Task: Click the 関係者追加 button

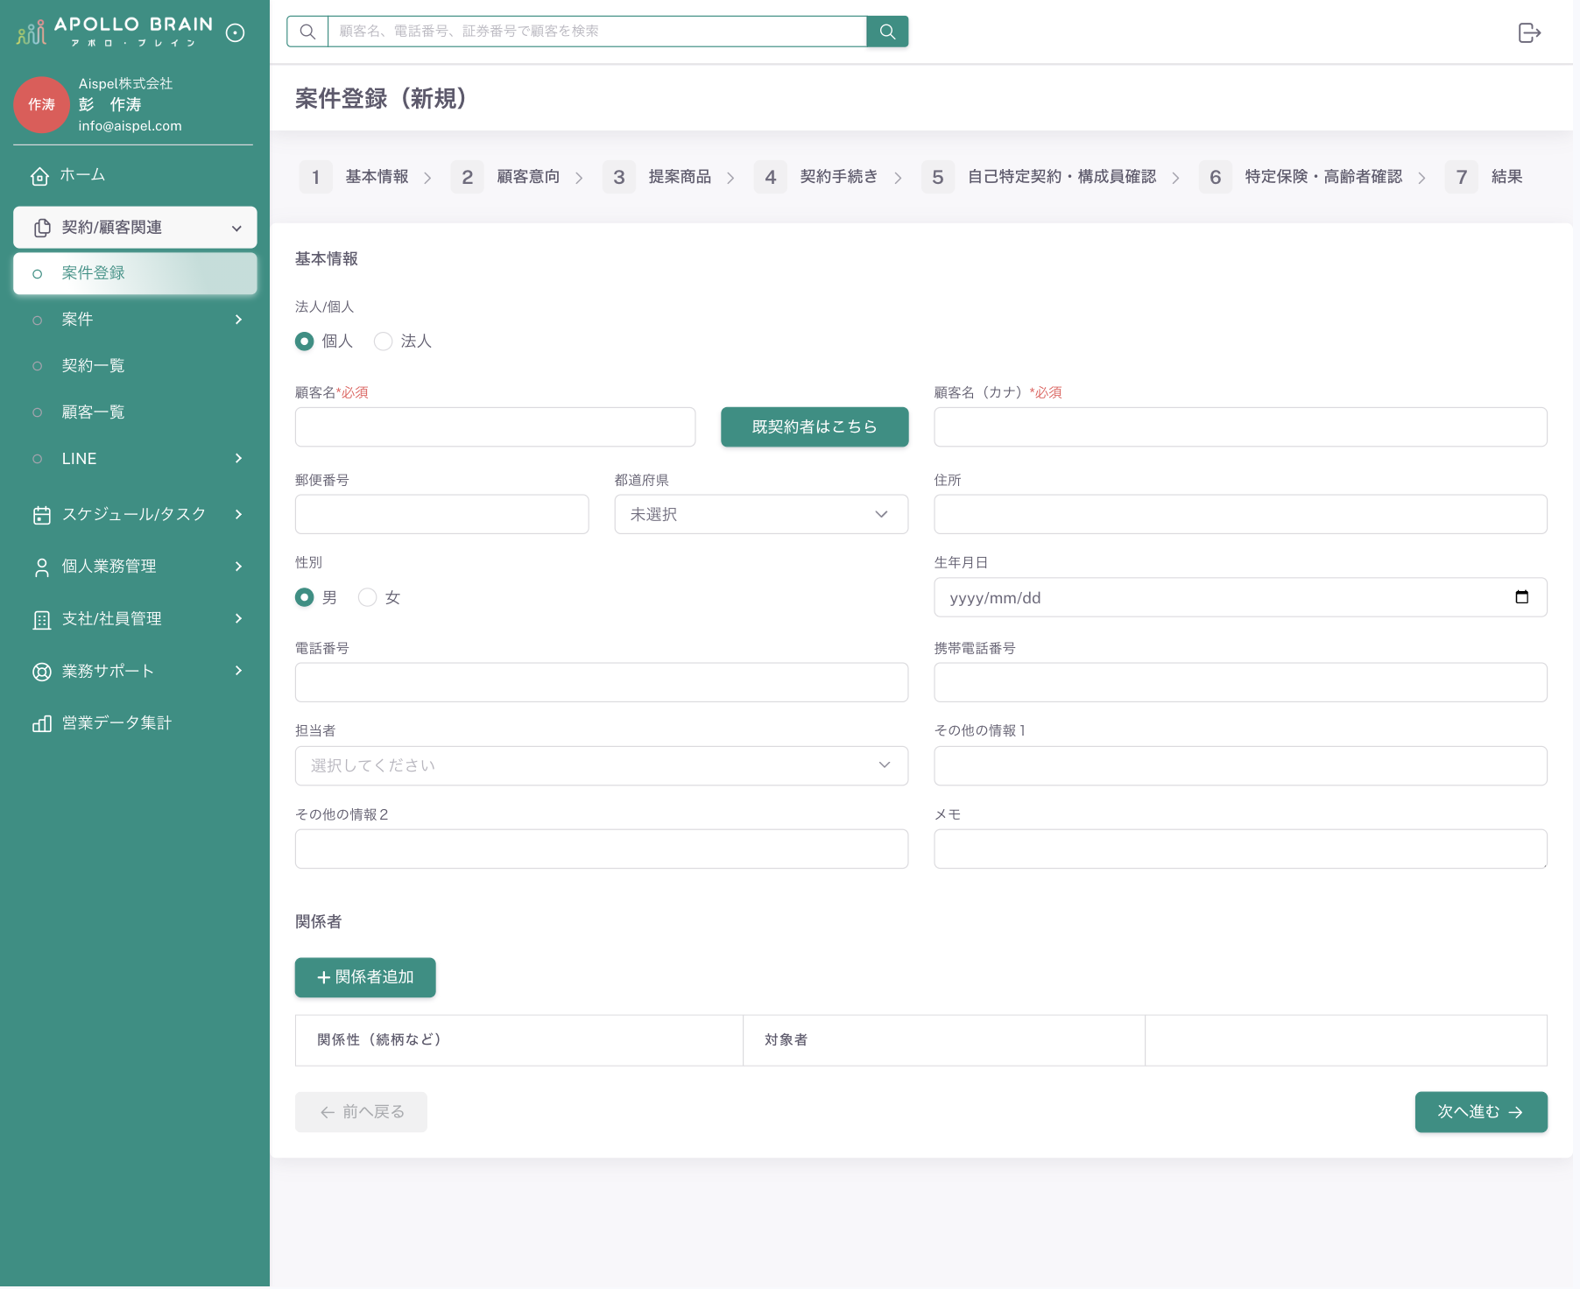Action: pos(365,977)
